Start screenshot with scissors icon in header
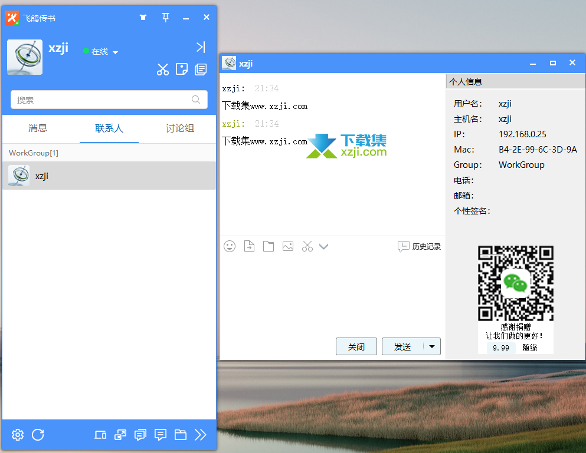 (x=162, y=70)
